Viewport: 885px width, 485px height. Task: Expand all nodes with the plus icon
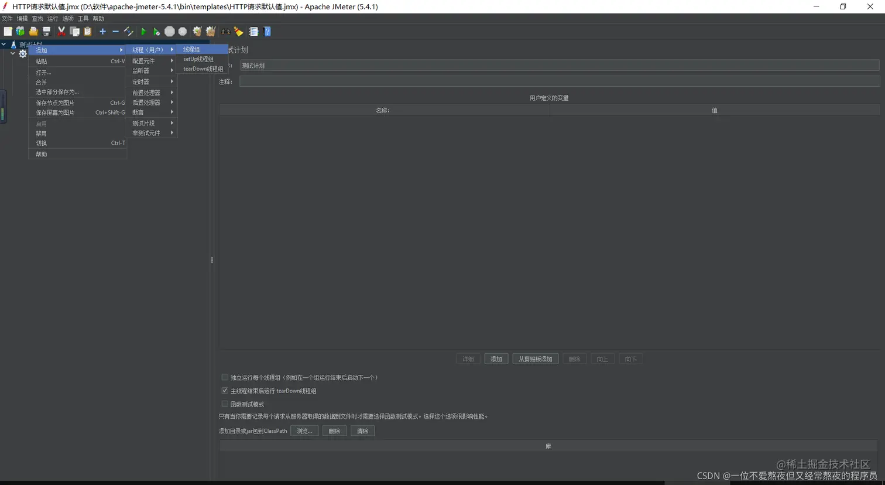tap(102, 32)
